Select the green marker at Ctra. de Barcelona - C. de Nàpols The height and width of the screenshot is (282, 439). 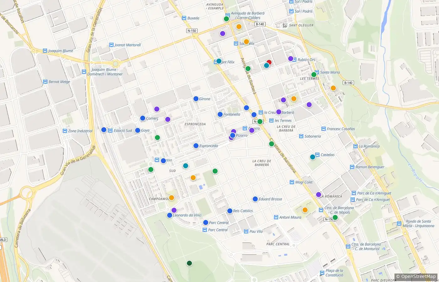335,217
